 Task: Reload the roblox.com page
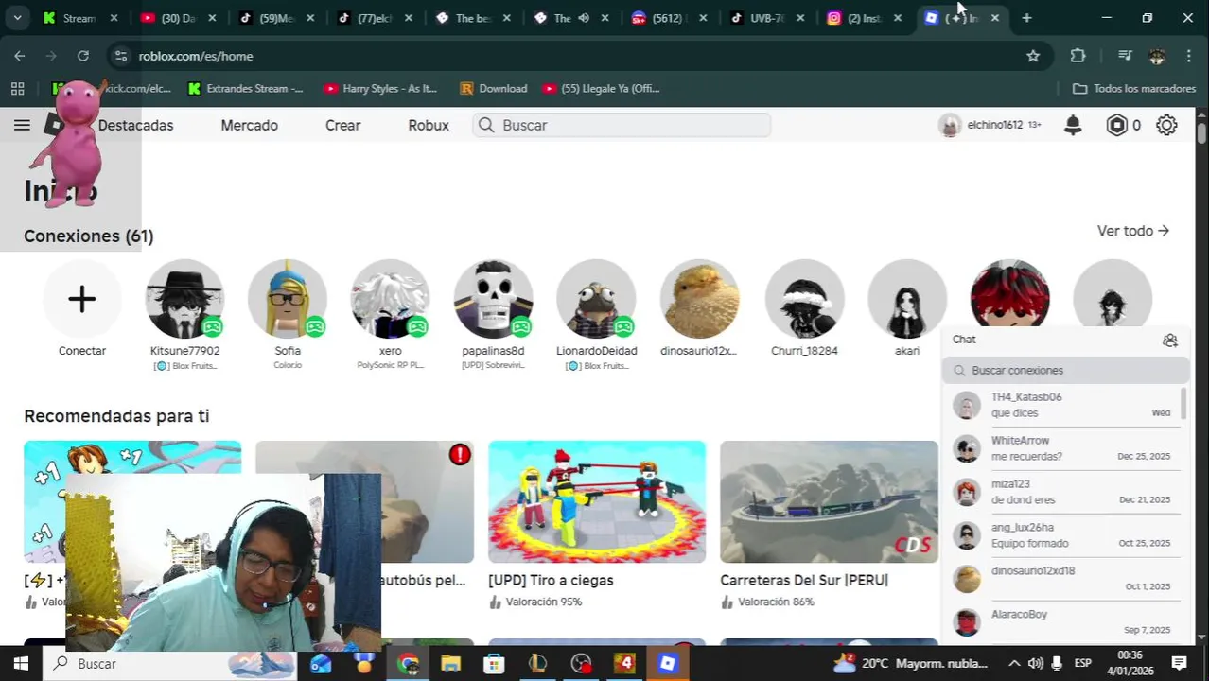[x=83, y=56]
